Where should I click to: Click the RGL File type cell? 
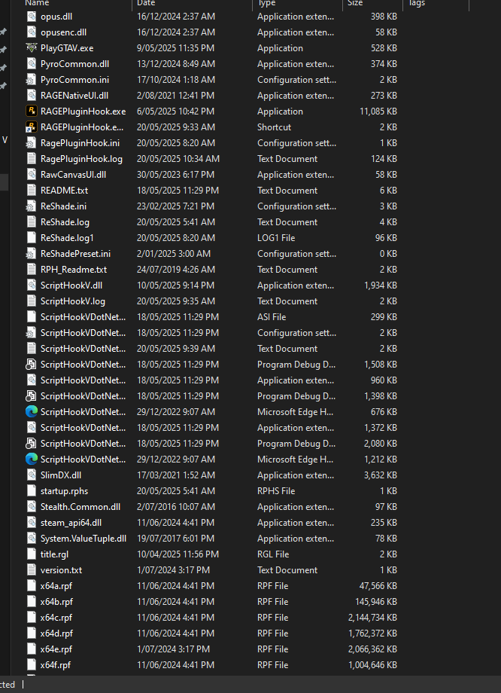coord(273,554)
